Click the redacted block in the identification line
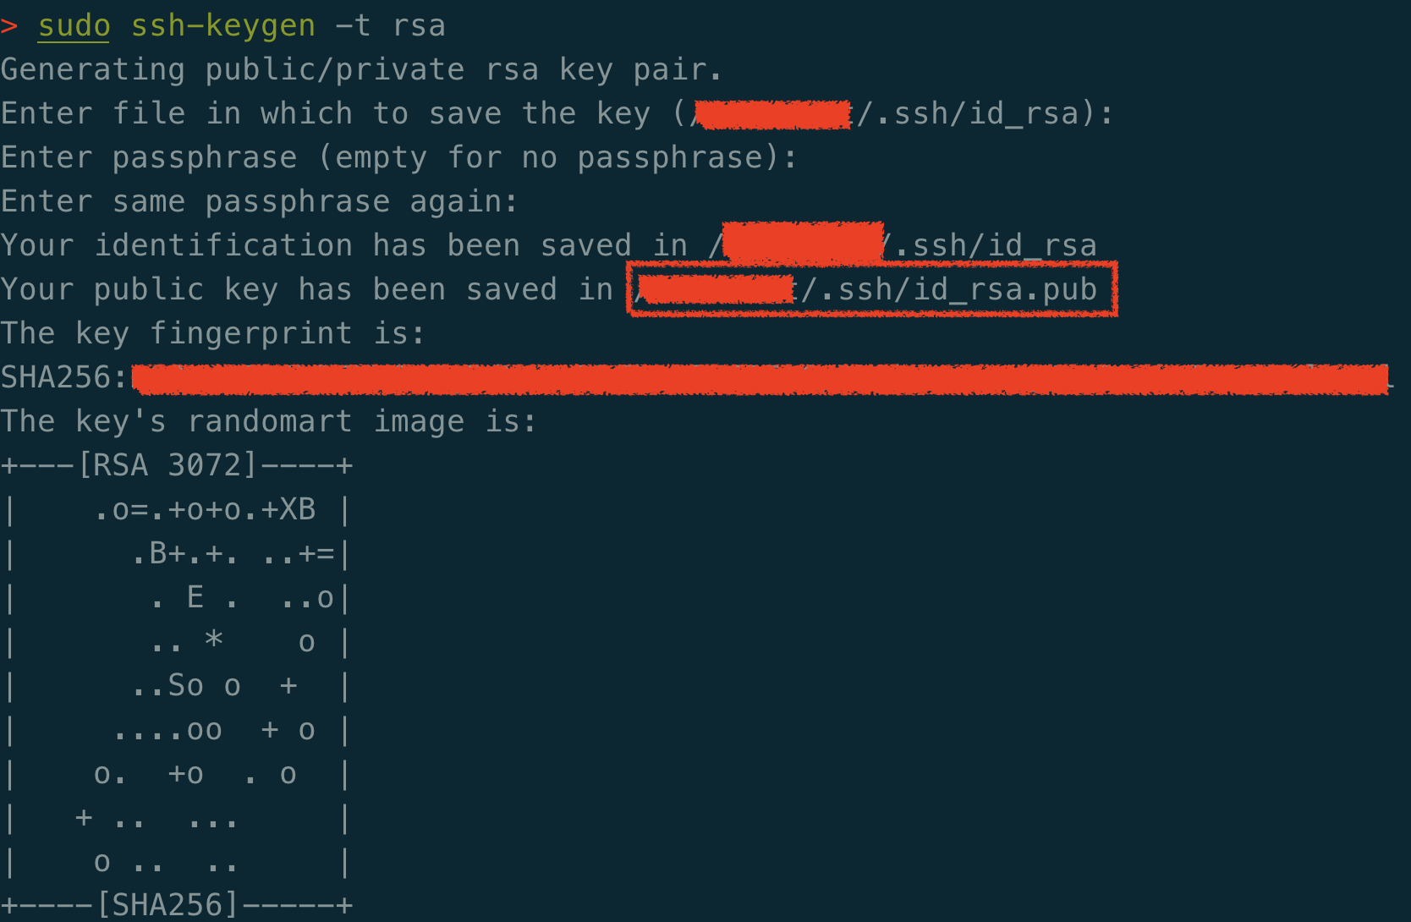Screen dimensions: 1411x922 [x=803, y=244]
